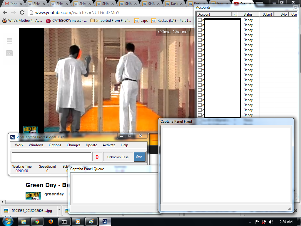Click the volume speaker tray icon
This screenshot has height=226, width=301.
click(271, 222)
